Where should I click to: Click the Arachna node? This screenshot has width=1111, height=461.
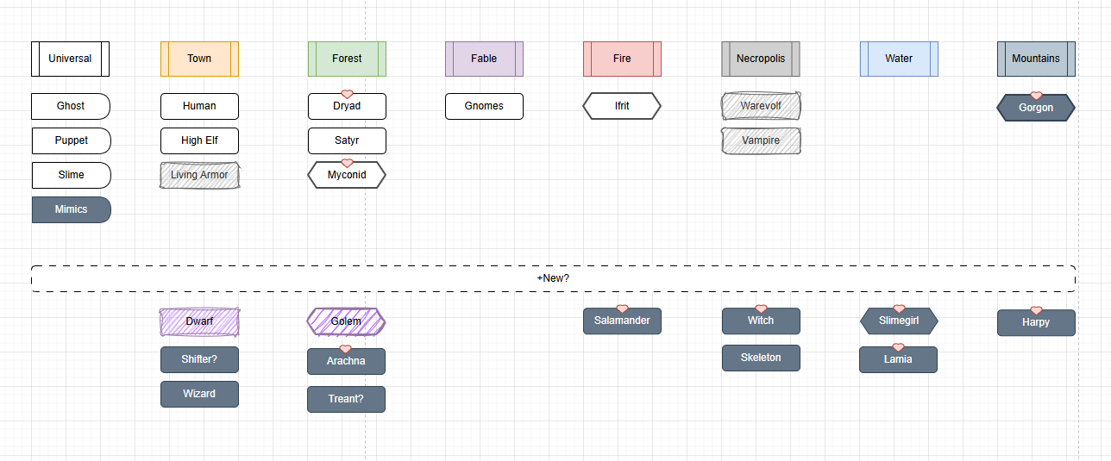pos(346,361)
